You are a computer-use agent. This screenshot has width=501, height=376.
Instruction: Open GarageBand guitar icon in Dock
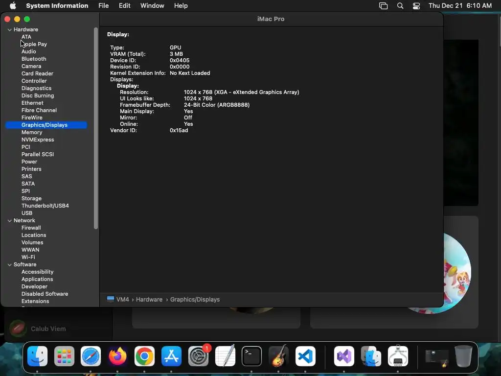278,356
